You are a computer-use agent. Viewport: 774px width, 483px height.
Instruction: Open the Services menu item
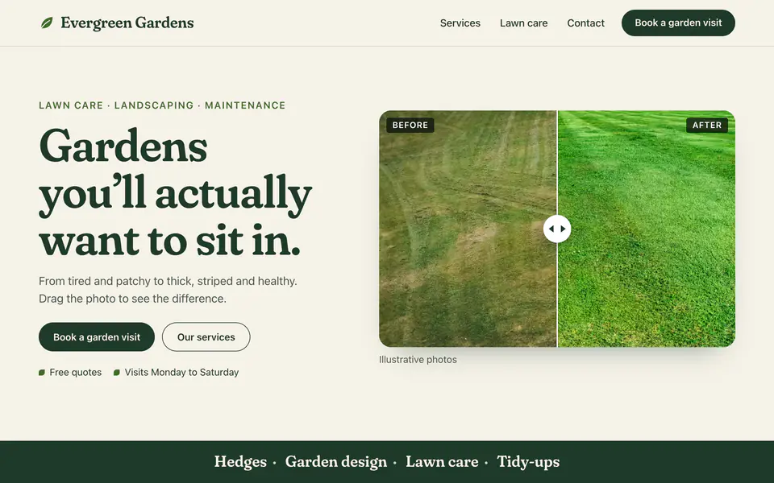(460, 23)
